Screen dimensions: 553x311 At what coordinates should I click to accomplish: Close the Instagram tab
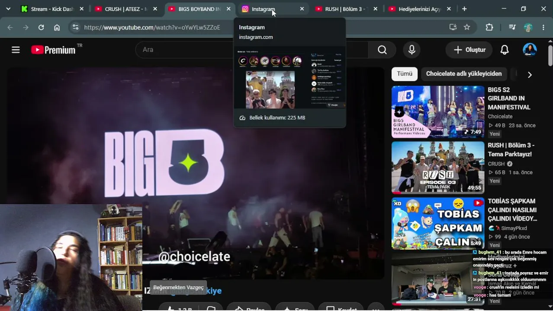pos(302,9)
